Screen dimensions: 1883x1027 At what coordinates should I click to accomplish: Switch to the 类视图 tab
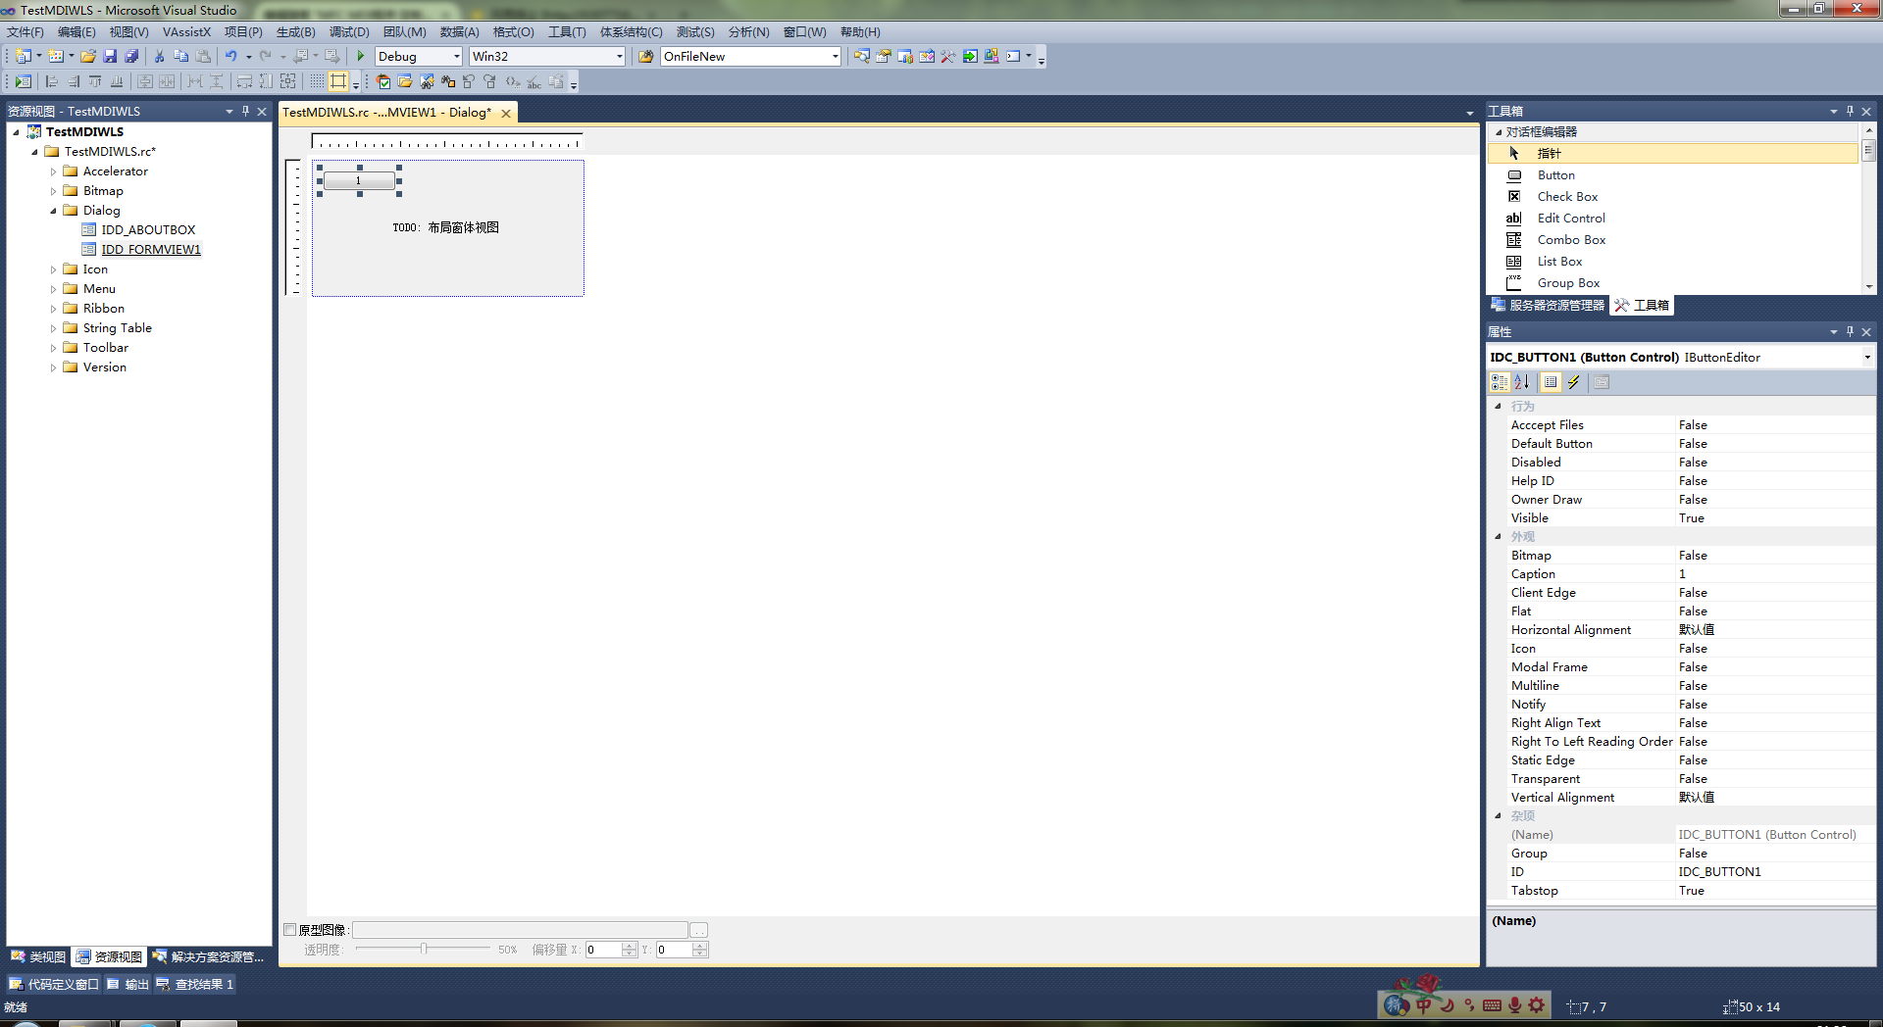tap(38, 957)
